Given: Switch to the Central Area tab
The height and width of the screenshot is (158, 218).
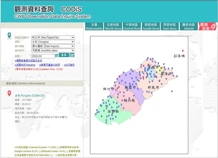Looking at the screenshot, I should (x=132, y=26).
